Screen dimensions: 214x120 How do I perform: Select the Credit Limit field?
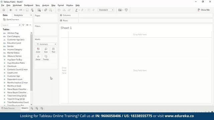tap(12, 73)
